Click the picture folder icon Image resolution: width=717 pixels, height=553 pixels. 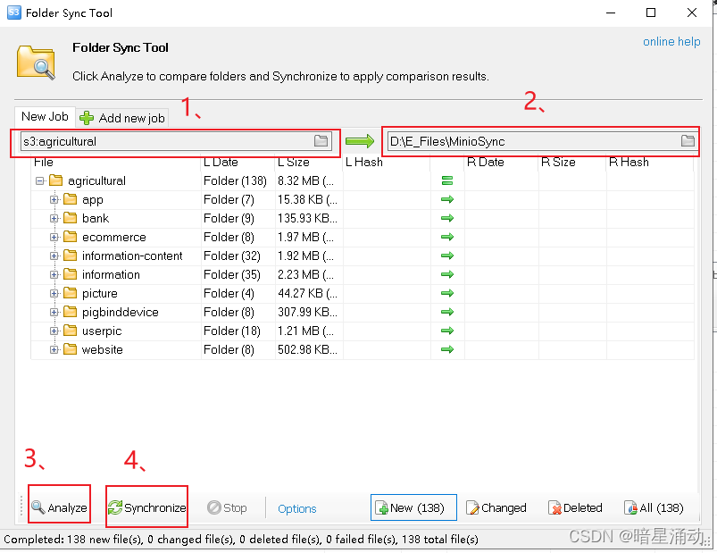(x=70, y=293)
